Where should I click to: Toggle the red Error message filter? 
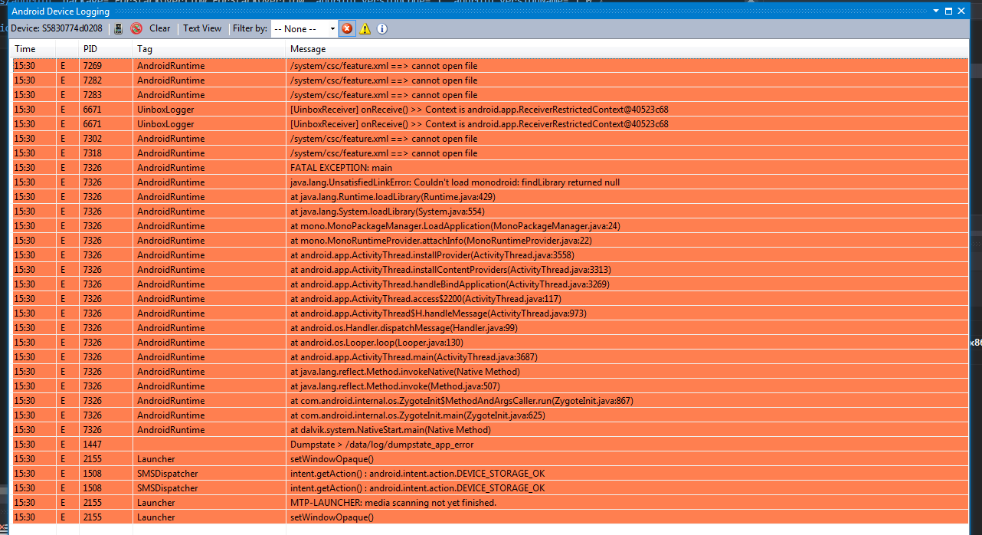tap(346, 28)
